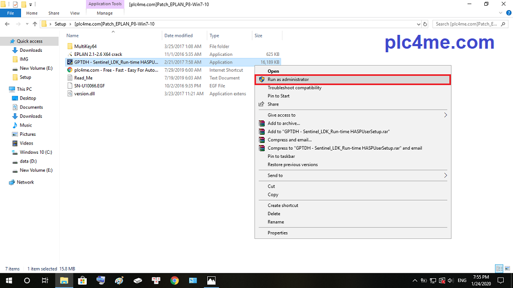Click the Up one level arrow icon
Image resolution: width=513 pixels, height=288 pixels.
[x=35, y=24]
